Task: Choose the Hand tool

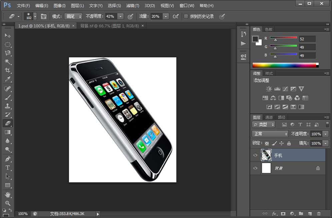Action: point(8,194)
